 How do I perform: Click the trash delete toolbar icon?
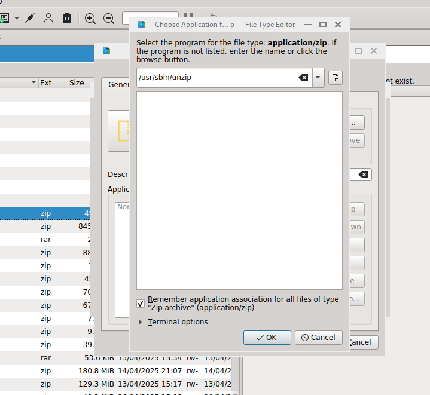(x=67, y=18)
